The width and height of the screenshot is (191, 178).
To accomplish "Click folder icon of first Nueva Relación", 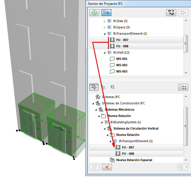I will click(104, 116).
